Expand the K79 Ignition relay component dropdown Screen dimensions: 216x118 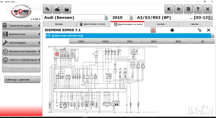(213, 36)
